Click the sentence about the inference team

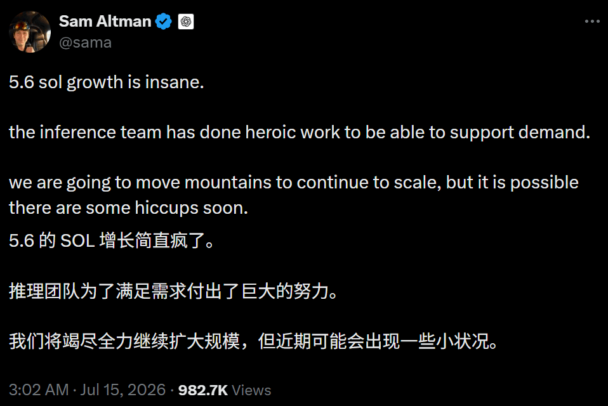pyautogui.click(x=300, y=133)
